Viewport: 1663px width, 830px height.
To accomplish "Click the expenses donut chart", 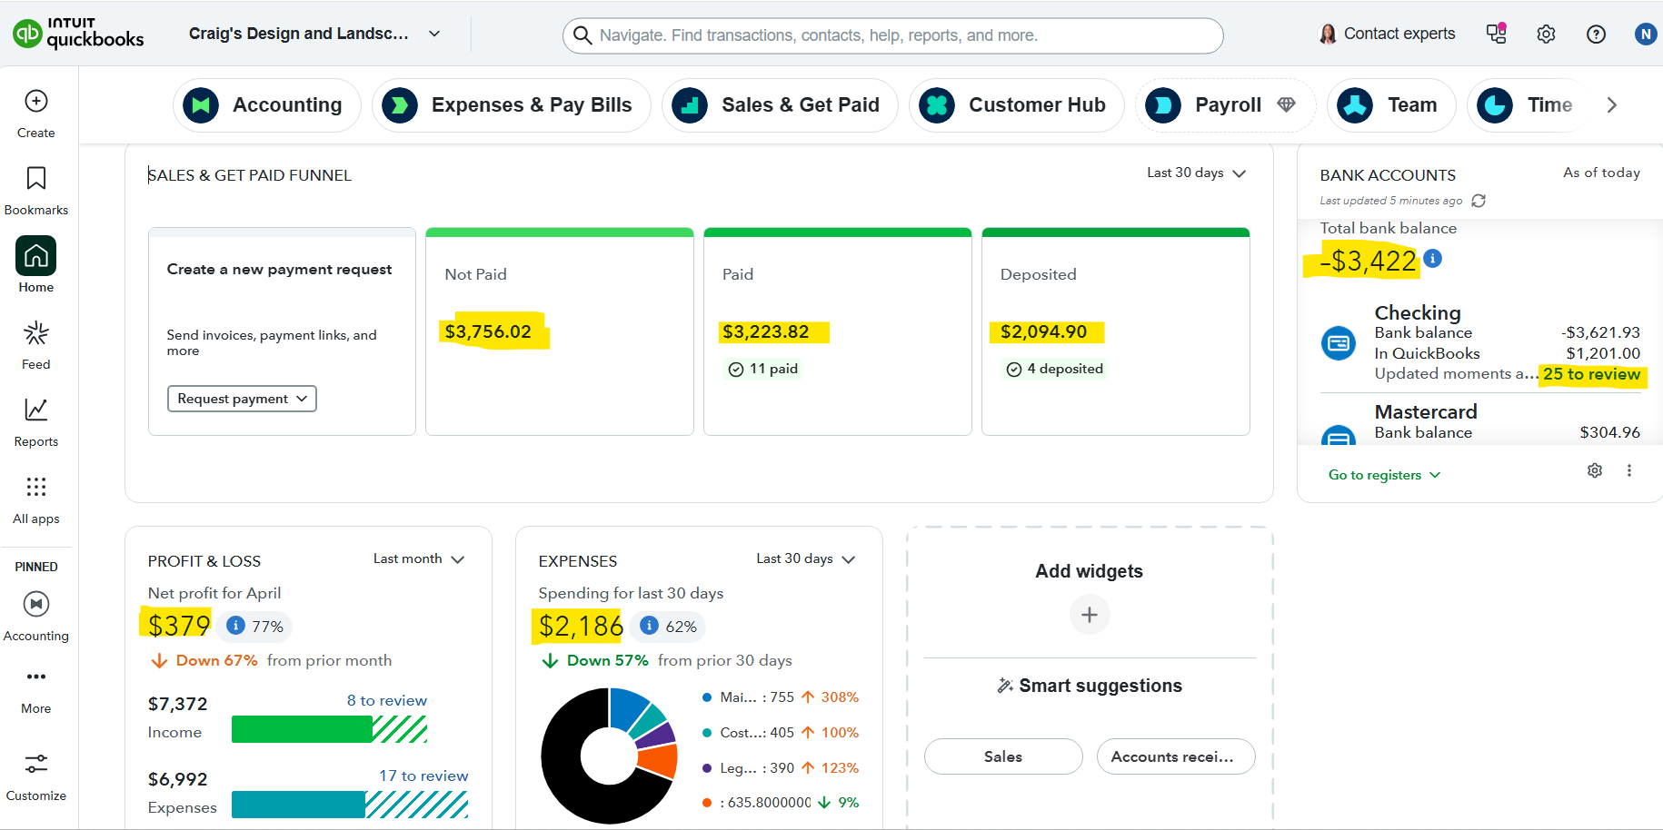I will point(609,756).
